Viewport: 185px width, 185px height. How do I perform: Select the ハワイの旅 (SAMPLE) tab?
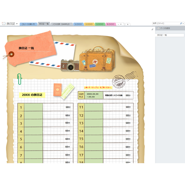pos(61,24)
